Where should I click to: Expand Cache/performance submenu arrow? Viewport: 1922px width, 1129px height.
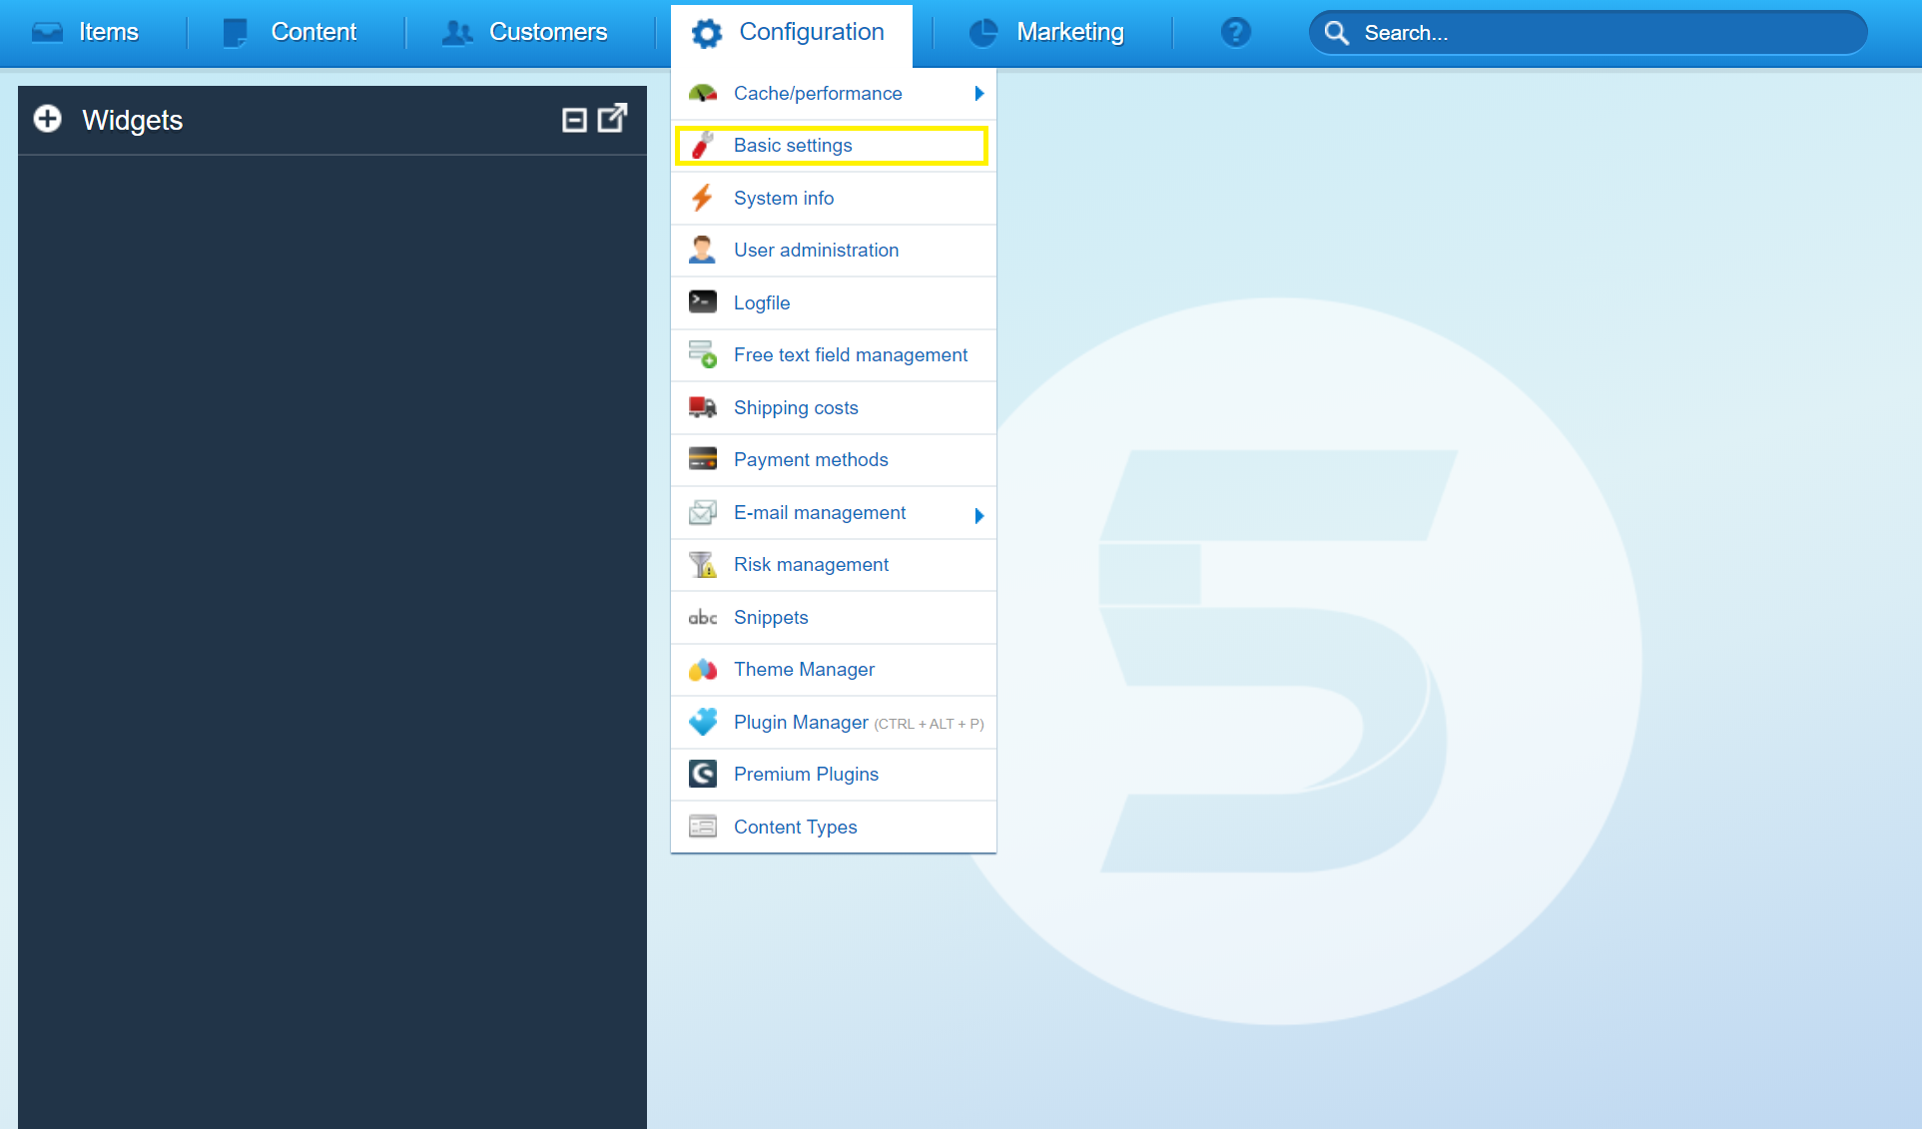979,93
